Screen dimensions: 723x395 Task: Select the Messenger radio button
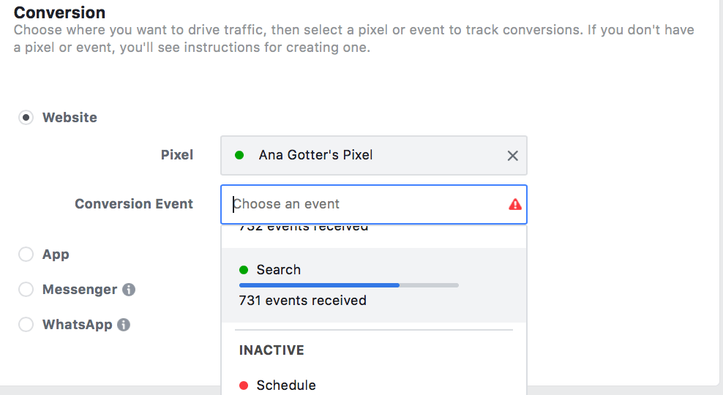pyautogui.click(x=26, y=290)
